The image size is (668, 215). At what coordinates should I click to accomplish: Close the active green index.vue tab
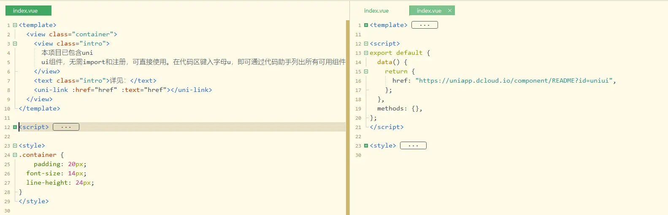(x=449, y=11)
